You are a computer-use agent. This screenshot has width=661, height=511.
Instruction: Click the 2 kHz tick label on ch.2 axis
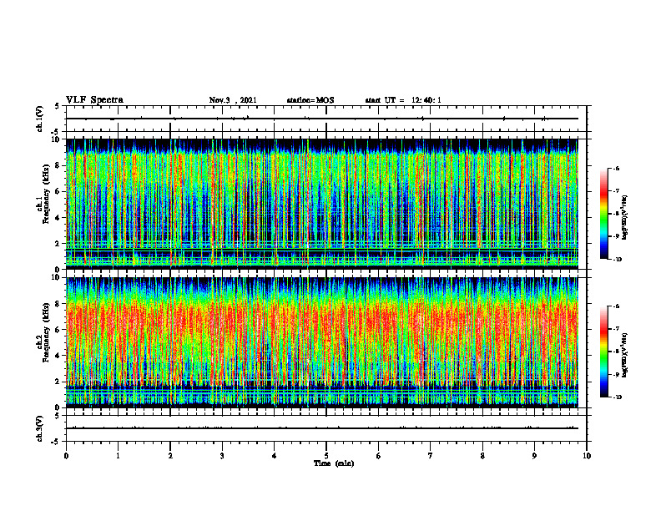[x=58, y=382]
